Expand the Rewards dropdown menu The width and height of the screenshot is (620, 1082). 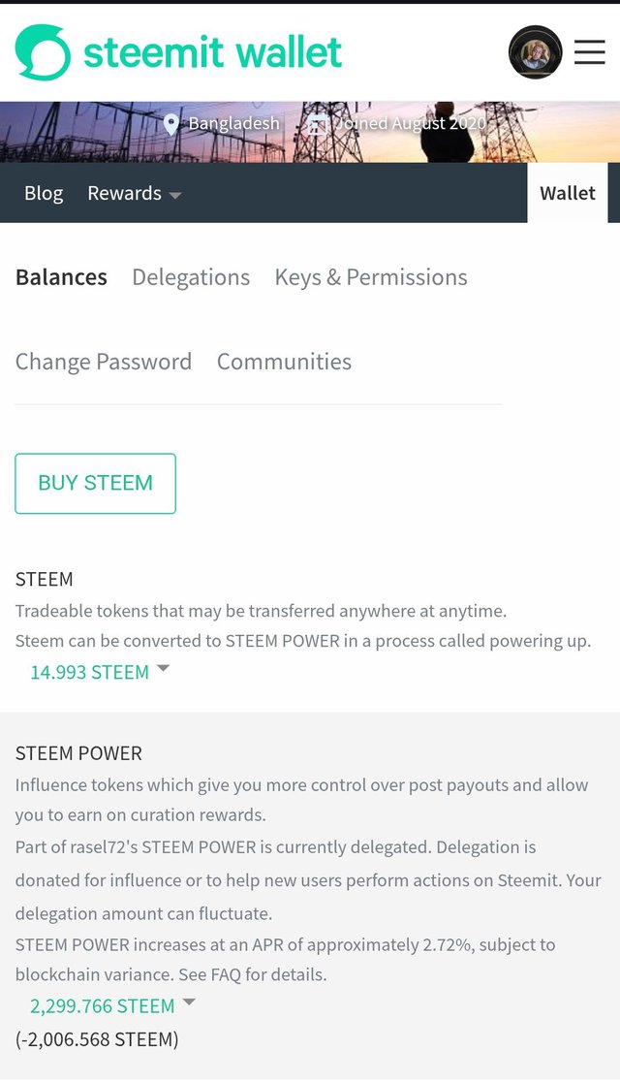pos(135,193)
